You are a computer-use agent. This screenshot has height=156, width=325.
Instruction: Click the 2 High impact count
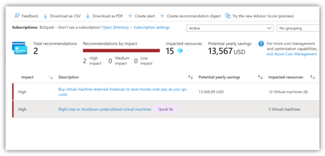click(92, 61)
